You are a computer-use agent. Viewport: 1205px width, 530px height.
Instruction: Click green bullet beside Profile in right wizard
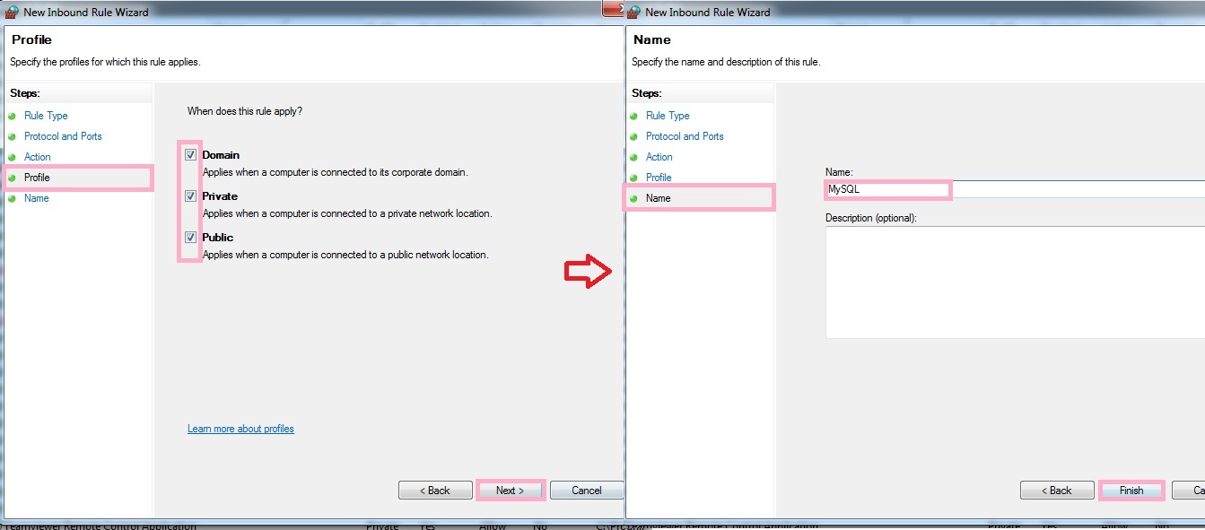634,178
